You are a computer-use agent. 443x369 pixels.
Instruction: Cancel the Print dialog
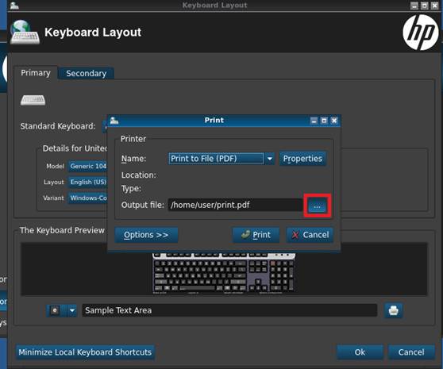click(x=310, y=235)
